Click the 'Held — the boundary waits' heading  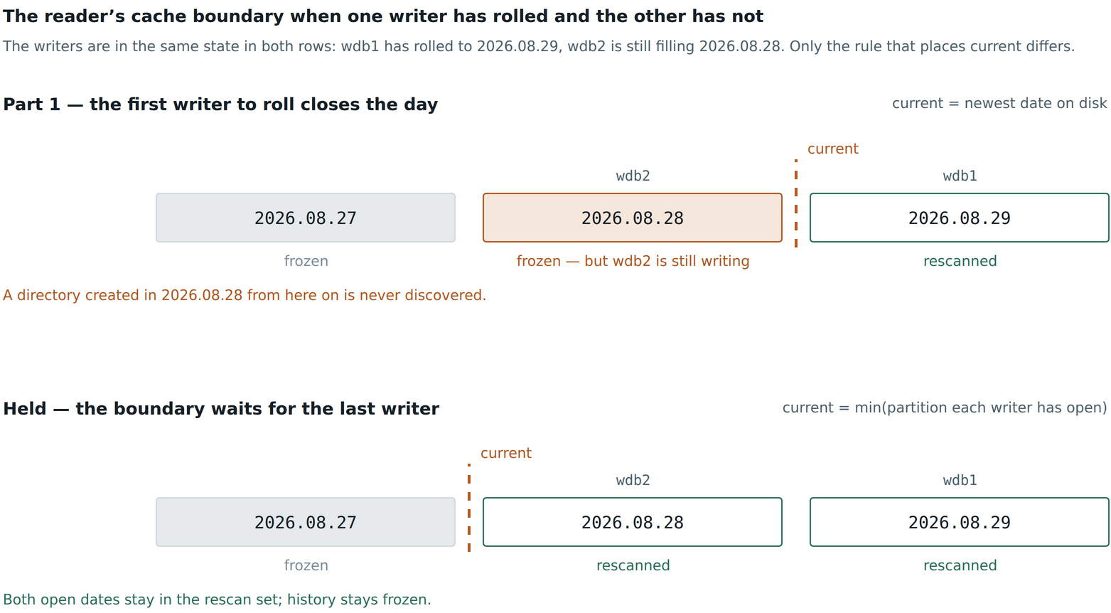point(221,409)
